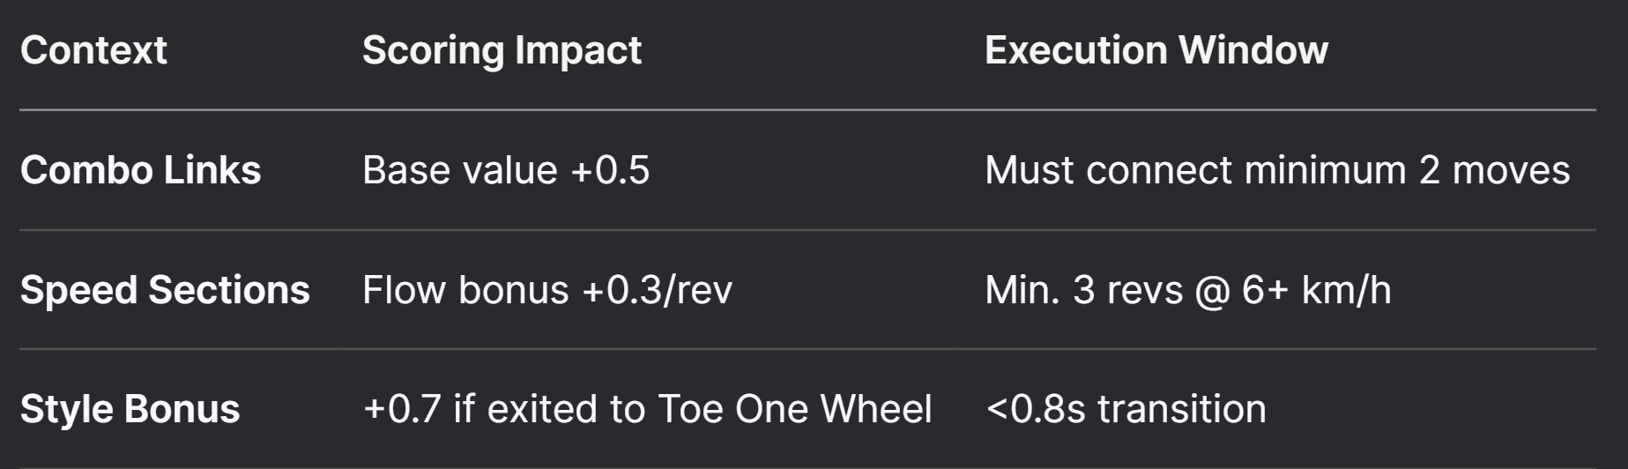Click the word Impact in header
1628x469 pixels.
pos(578,50)
